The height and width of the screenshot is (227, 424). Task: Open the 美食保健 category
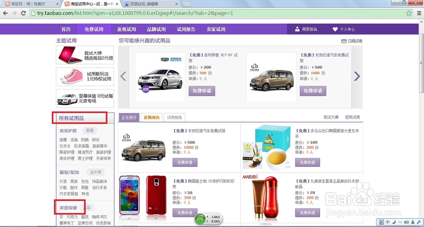68,208
